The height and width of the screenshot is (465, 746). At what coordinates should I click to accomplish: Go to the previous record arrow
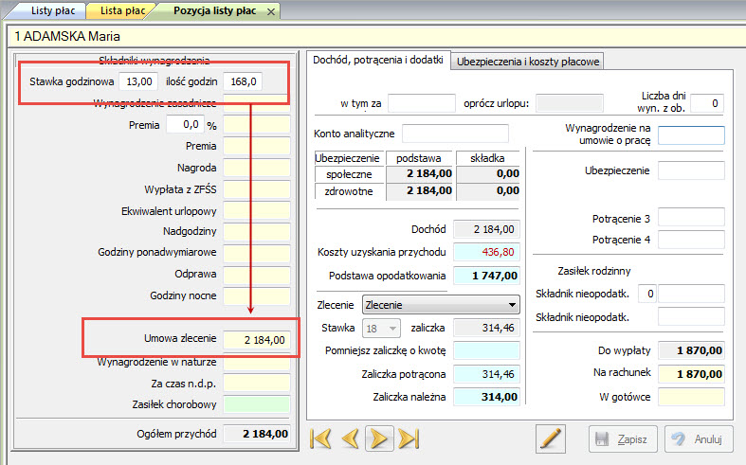350,438
